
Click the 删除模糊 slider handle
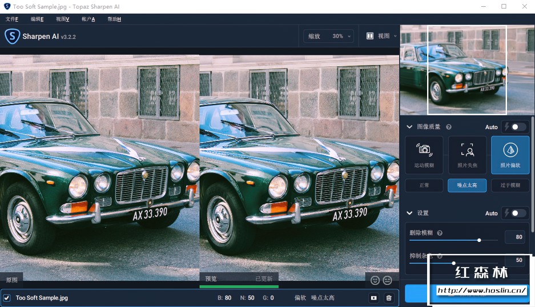pos(479,240)
